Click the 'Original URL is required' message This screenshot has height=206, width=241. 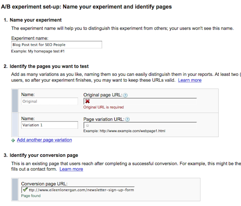pyautogui.click(x=104, y=107)
